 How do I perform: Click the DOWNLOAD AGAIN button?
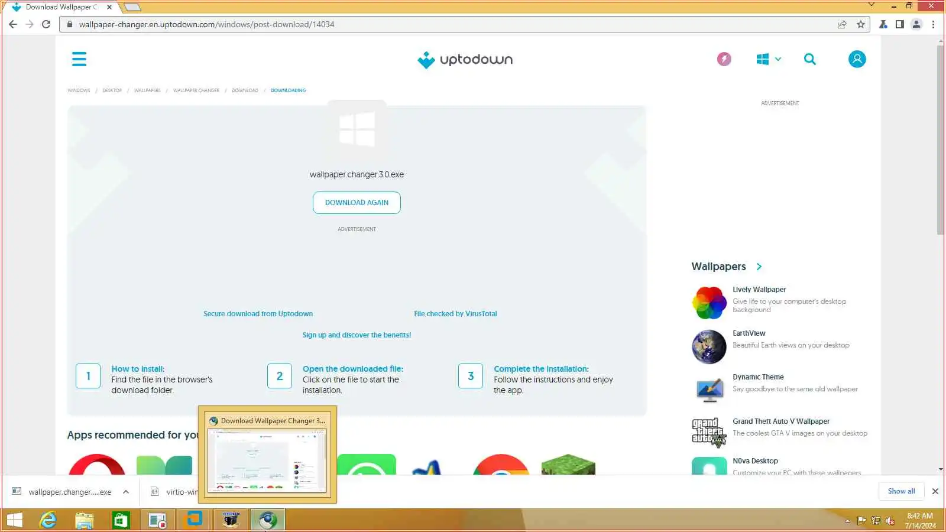pyautogui.click(x=357, y=203)
